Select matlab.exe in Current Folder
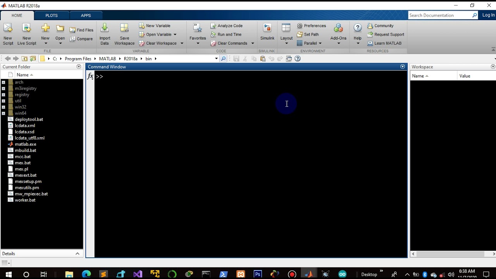This screenshot has height=279, width=496. (x=26, y=144)
